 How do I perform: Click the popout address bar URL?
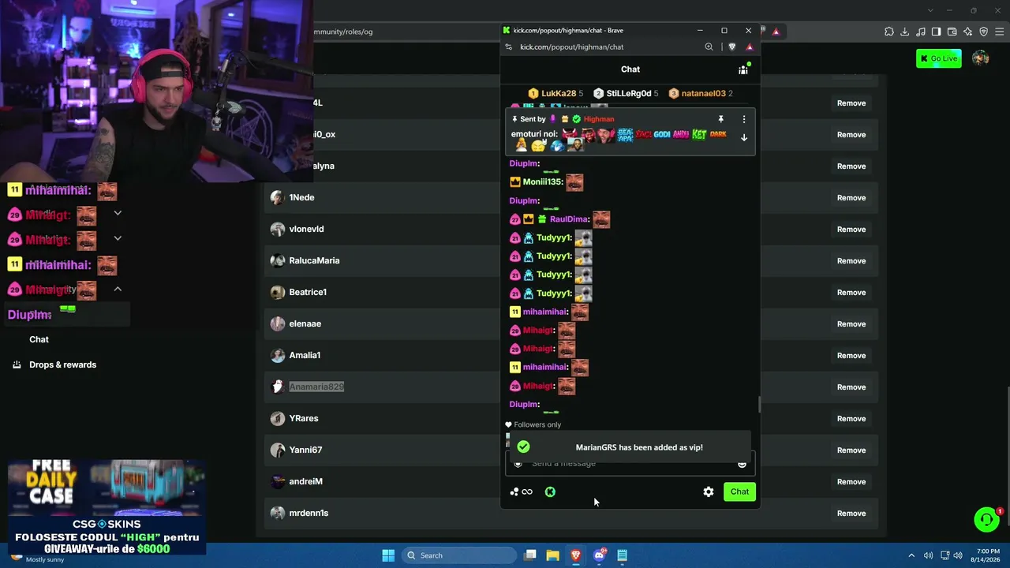[x=572, y=47]
